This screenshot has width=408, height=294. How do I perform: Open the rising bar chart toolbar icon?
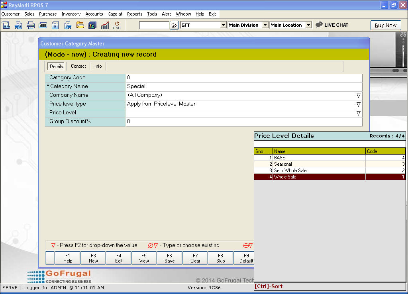[105, 25]
